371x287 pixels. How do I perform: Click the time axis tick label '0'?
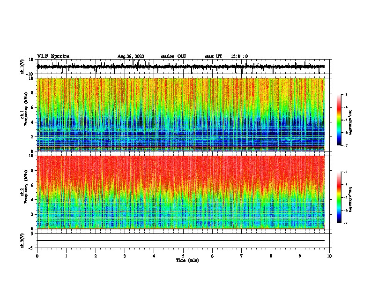coord(37,256)
